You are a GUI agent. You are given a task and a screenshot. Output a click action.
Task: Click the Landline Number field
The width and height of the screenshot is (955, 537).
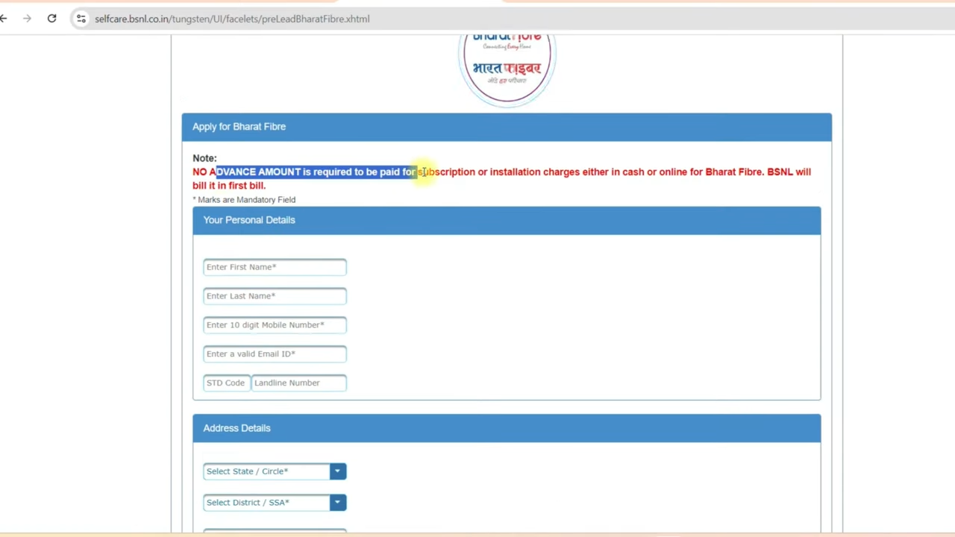click(x=298, y=383)
